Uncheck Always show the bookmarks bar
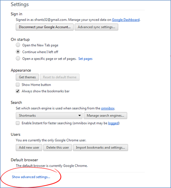The height and width of the screenshot is (188, 171). coord(18,91)
